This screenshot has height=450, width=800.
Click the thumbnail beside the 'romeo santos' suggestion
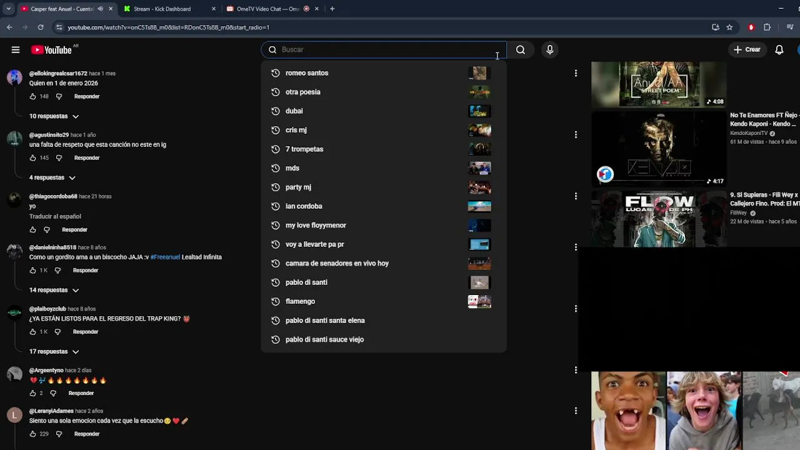click(x=479, y=73)
